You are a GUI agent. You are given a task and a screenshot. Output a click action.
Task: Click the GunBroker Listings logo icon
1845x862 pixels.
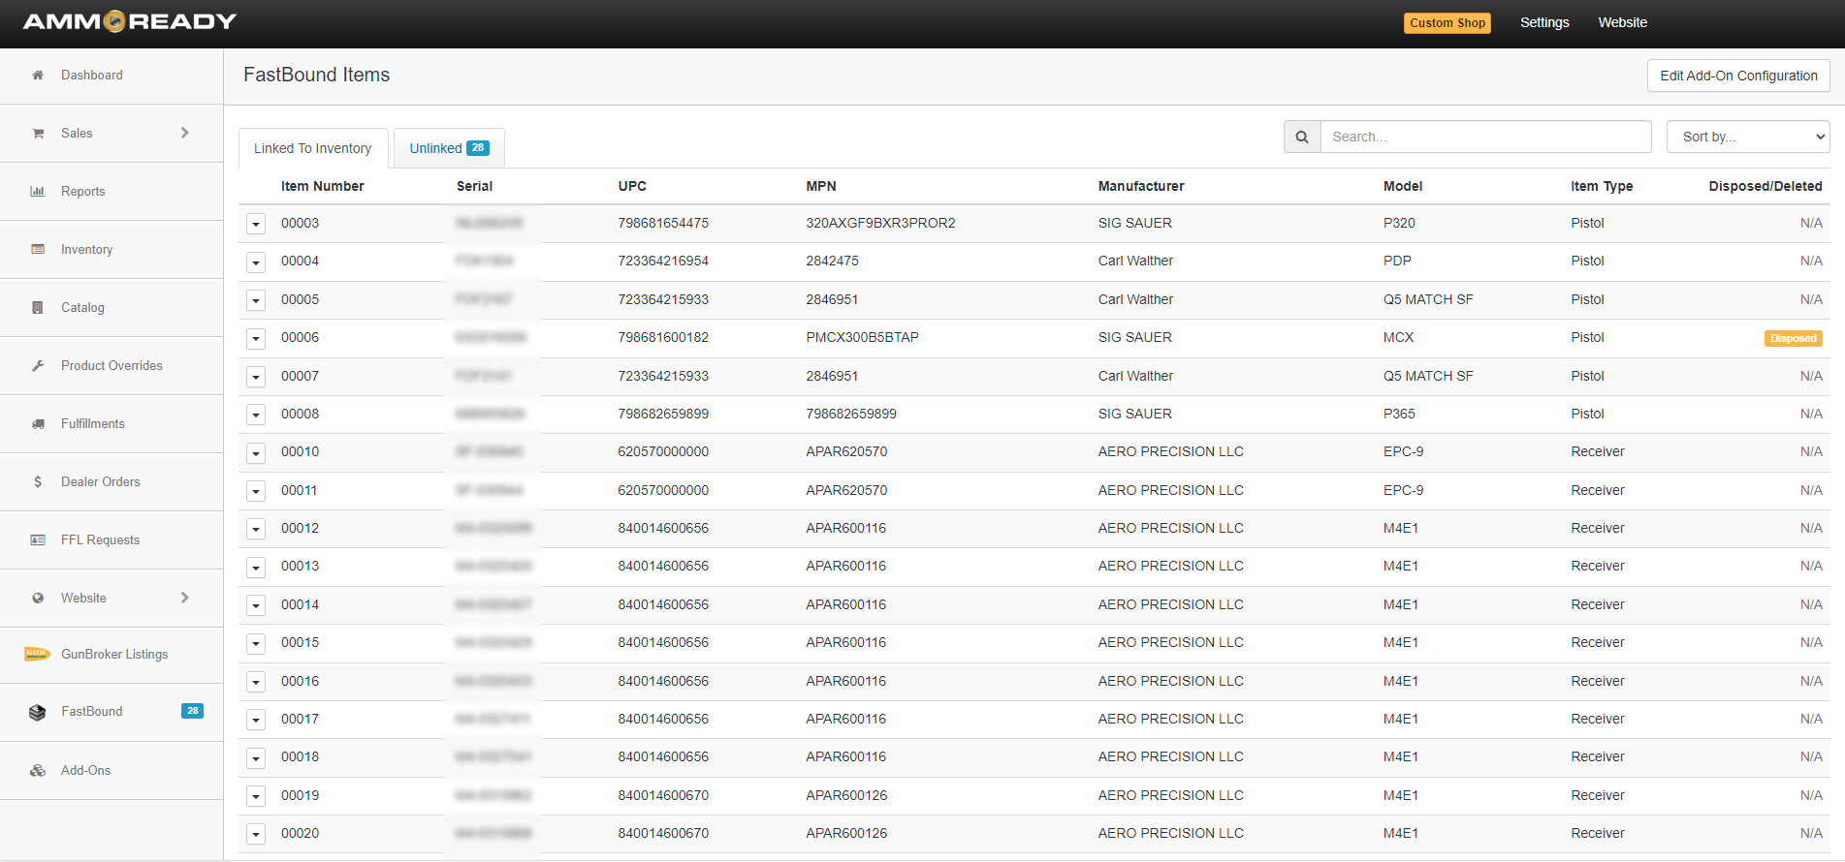[x=37, y=654]
